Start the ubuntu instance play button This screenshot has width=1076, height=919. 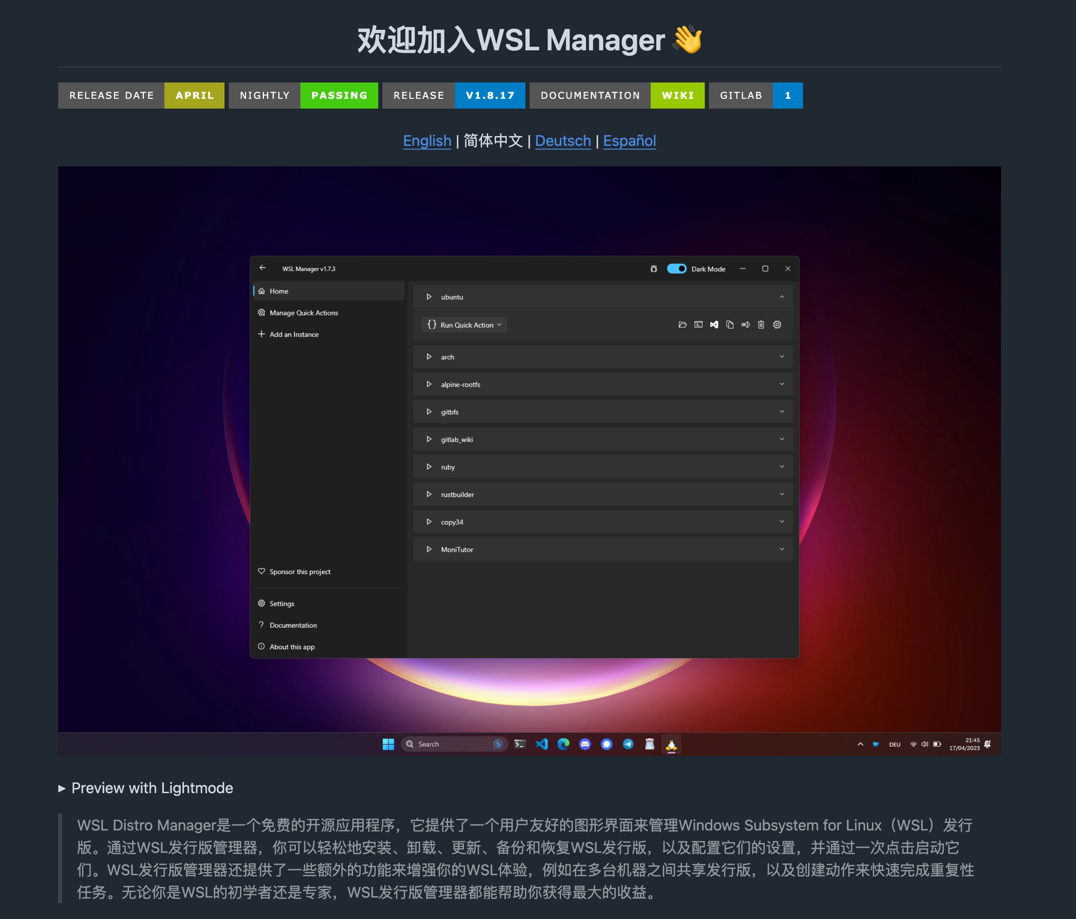click(429, 297)
